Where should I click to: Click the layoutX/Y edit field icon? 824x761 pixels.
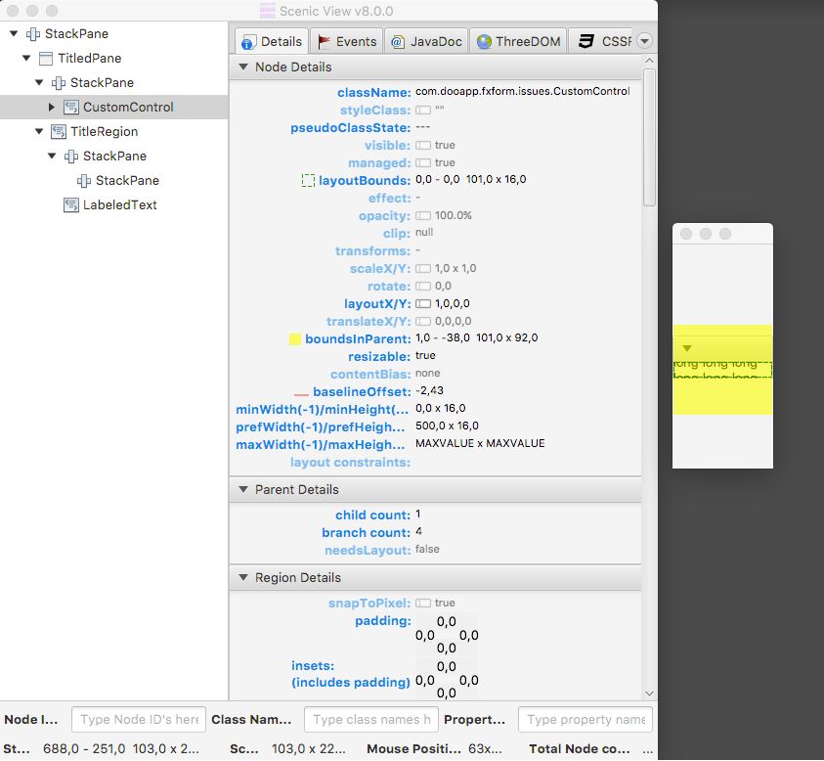423,304
